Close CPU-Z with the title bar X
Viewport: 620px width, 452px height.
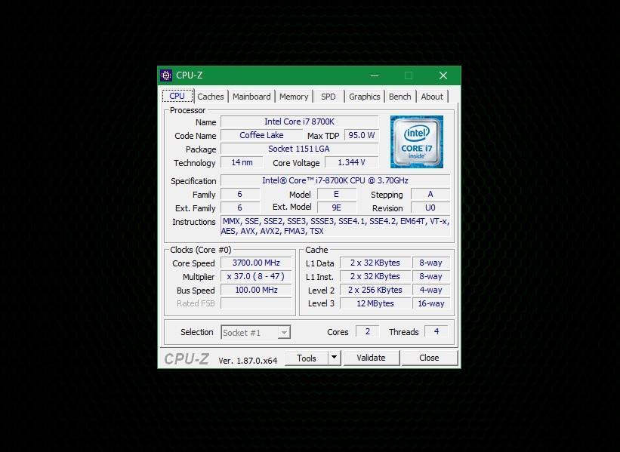[x=443, y=75]
